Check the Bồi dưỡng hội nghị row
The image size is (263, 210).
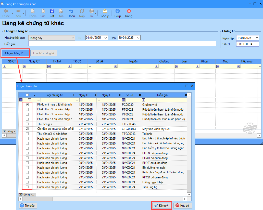[x=27, y=168]
